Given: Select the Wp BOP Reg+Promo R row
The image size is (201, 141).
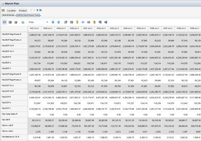Looking at the screenshot, I should pos(14,35).
